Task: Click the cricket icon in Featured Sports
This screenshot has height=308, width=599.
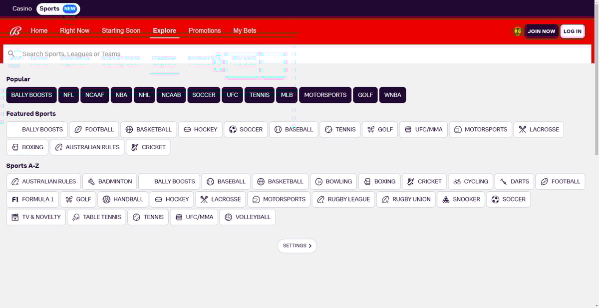Action: [135, 148]
